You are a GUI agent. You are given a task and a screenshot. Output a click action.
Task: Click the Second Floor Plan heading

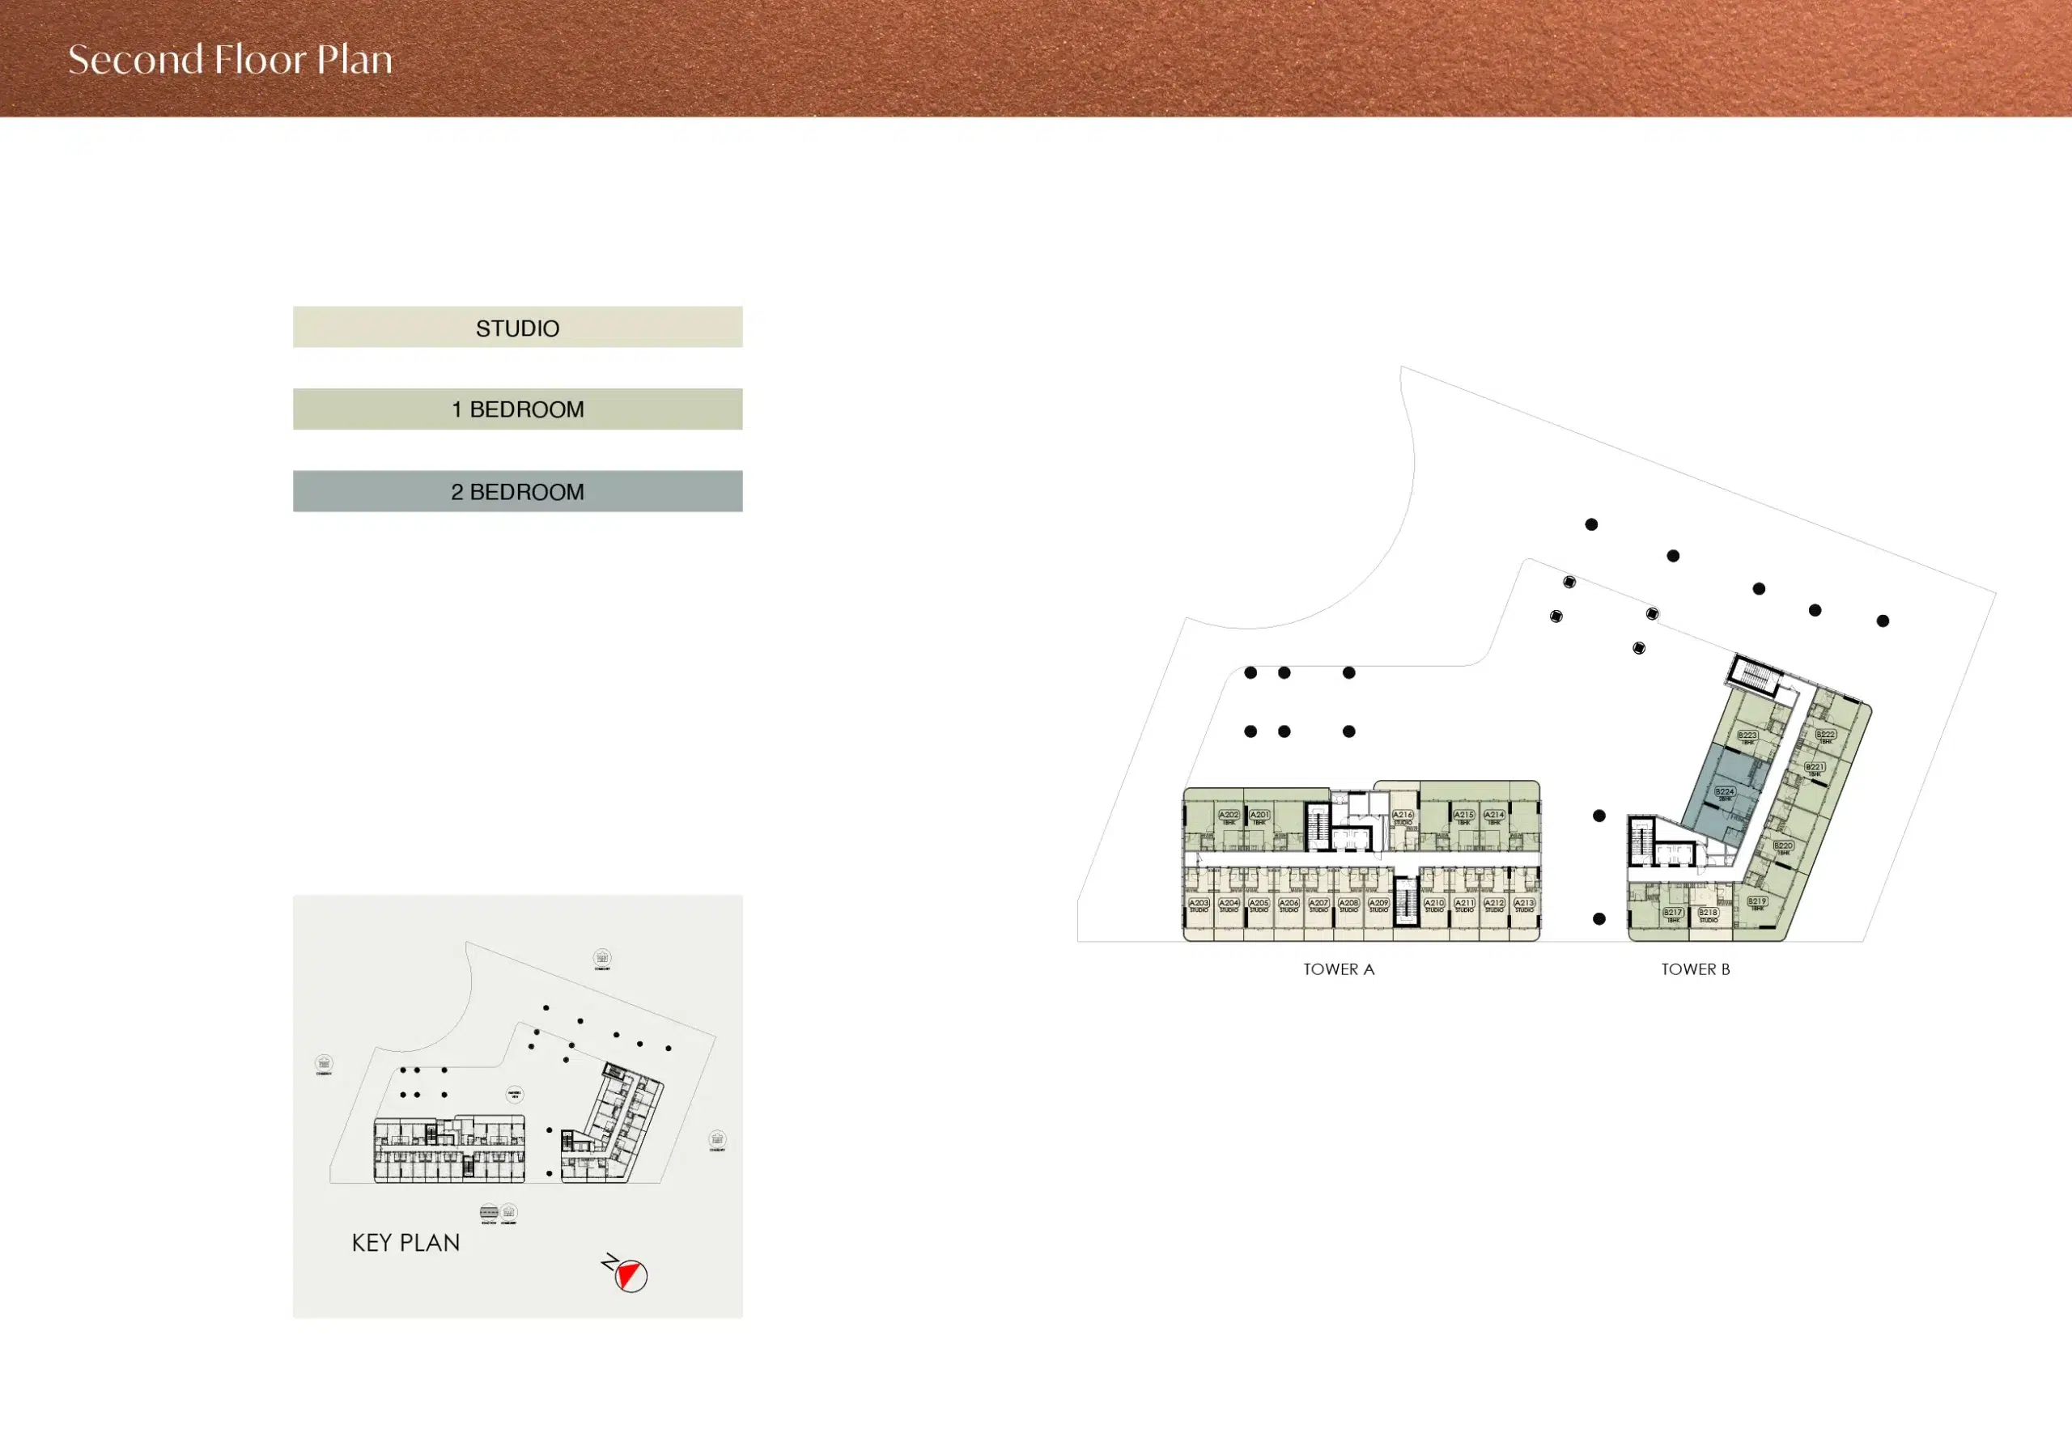pyautogui.click(x=231, y=60)
